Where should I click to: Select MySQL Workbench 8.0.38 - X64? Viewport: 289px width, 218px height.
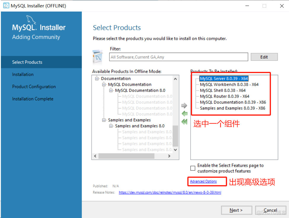point(229,84)
